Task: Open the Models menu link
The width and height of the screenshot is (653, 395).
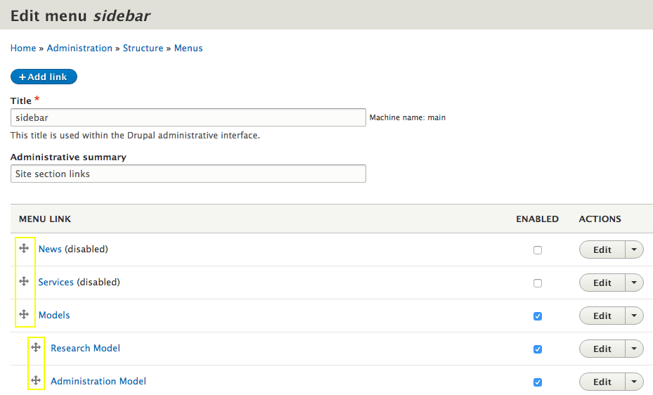Action: pyautogui.click(x=54, y=315)
